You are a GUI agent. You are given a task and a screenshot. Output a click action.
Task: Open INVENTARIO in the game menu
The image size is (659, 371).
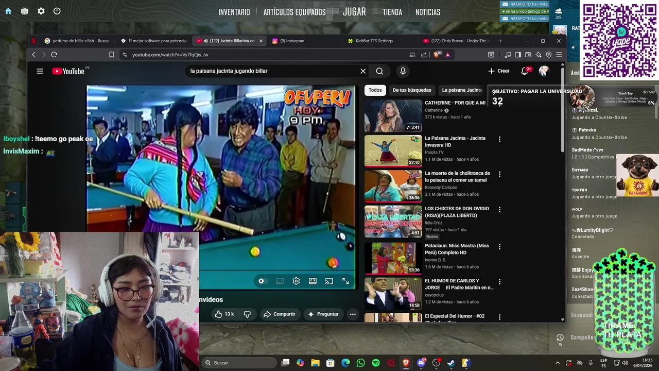[234, 12]
